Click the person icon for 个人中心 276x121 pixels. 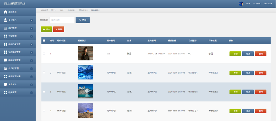tap(5, 20)
